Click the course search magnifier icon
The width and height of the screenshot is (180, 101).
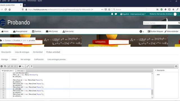179,23
